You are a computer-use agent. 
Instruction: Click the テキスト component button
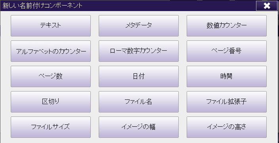(x=51, y=26)
